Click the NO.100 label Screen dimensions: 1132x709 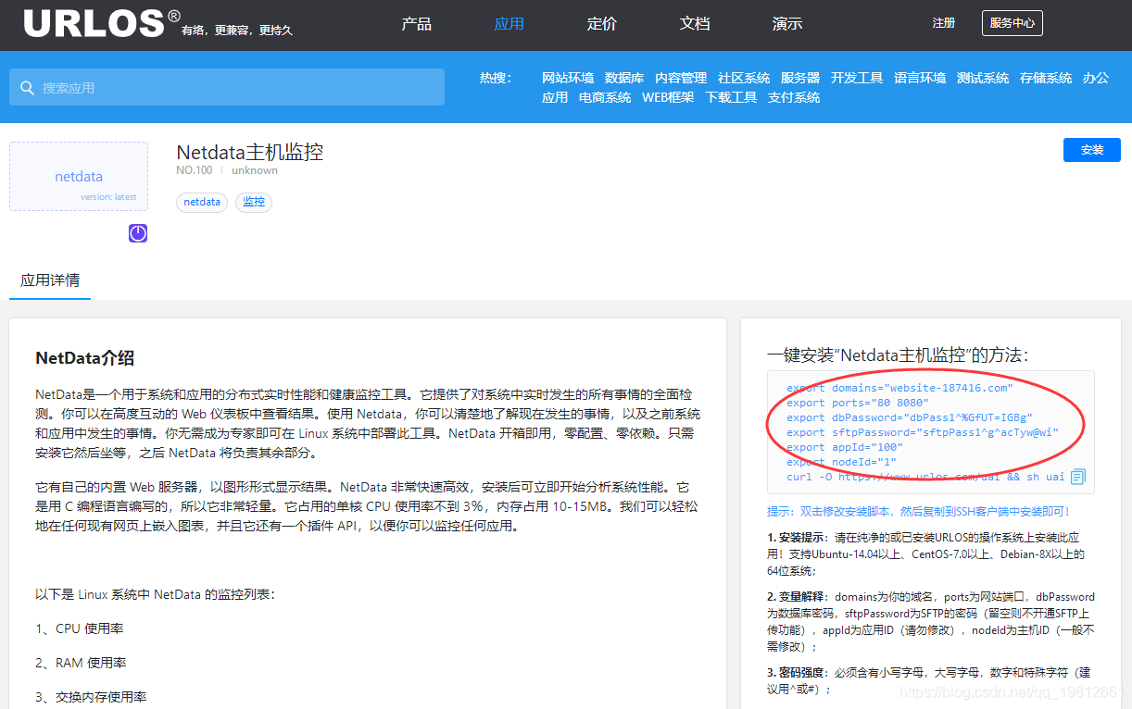pyautogui.click(x=195, y=170)
